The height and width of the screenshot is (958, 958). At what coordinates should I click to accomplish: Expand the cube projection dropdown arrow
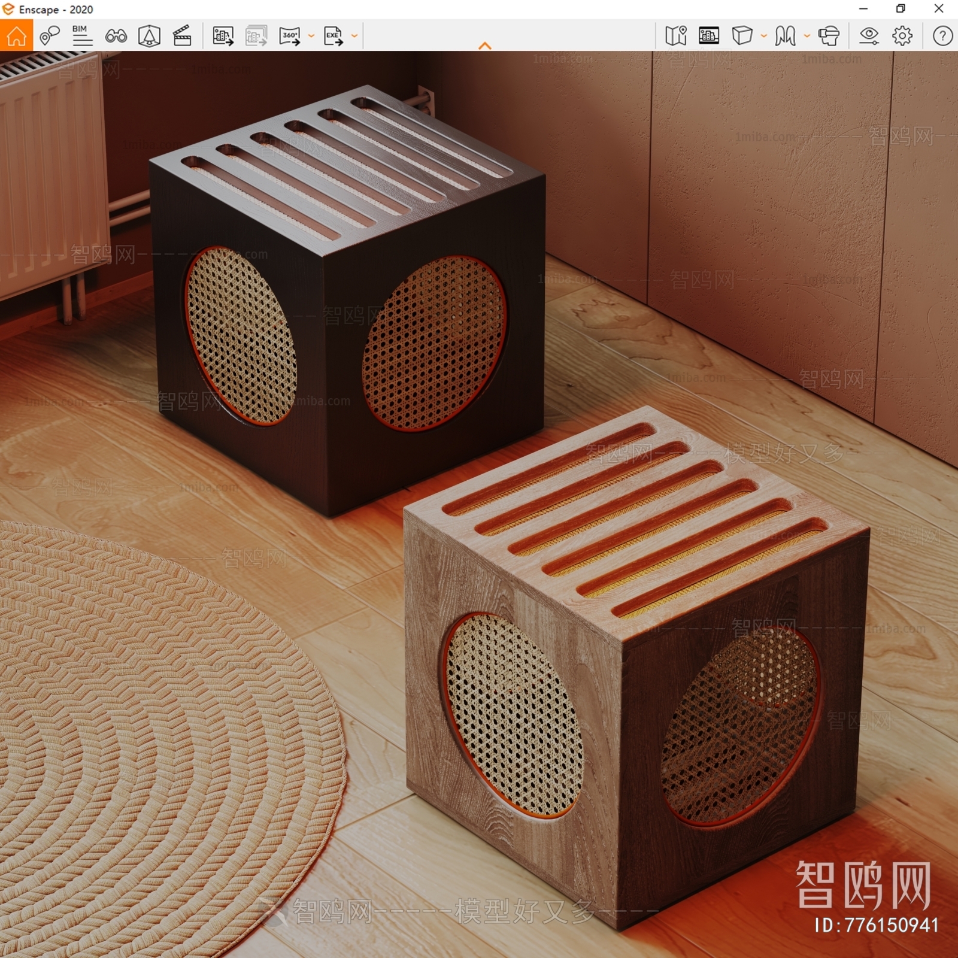click(763, 36)
